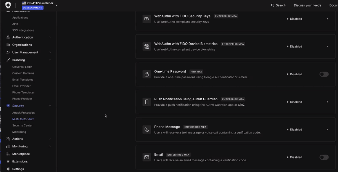
Task: Click the Organizations icon in sidebar
Action: coord(8,45)
